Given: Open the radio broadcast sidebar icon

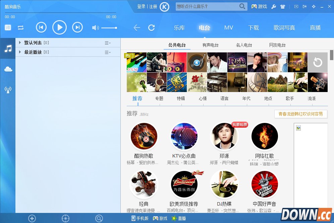Looking at the screenshot, I should tap(8, 90).
